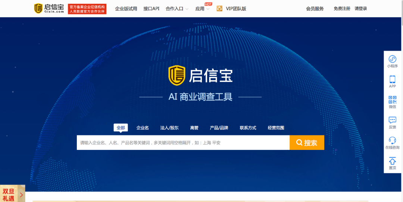The width and height of the screenshot is (403, 202).
Task: Select the 联系方式 search tab
Action: (x=248, y=128)
